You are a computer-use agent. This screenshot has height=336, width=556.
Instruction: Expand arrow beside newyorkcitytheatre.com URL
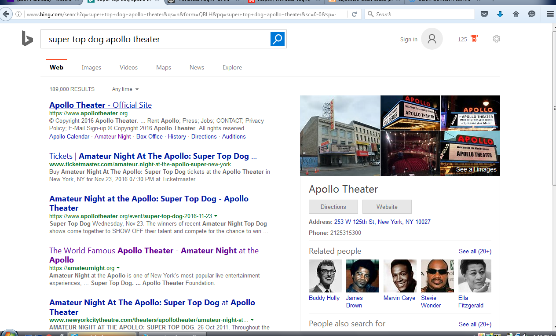coord(252,320)
